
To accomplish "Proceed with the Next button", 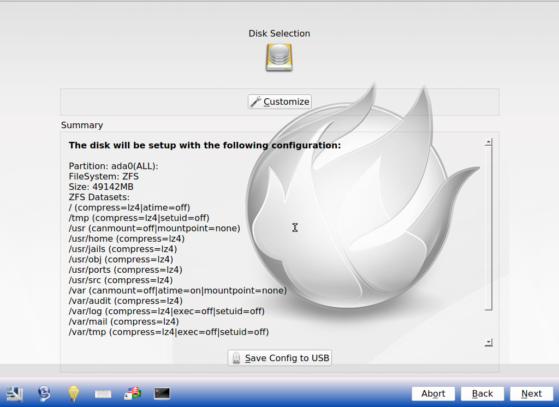I will [532, 393].
